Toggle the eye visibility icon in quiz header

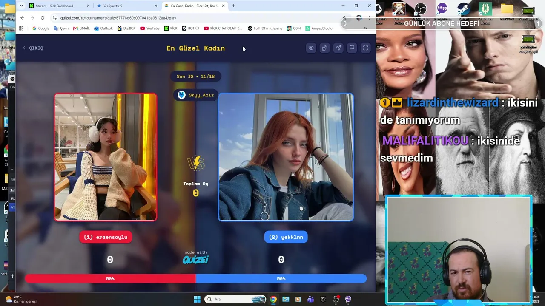[311, 48]
